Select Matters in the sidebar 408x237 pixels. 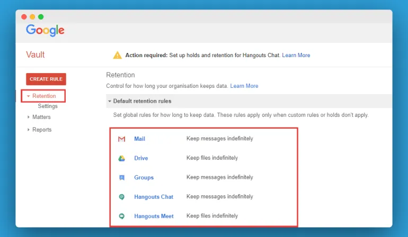pos(41,117)
